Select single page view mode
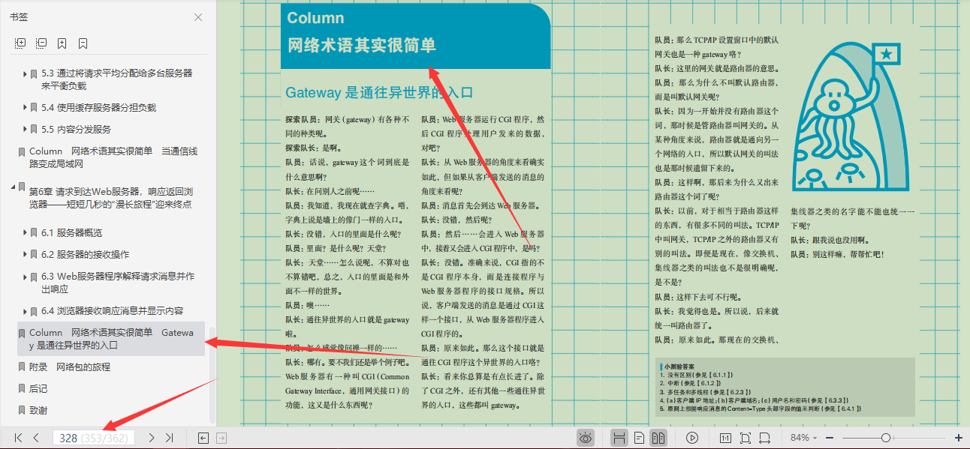The image size is (970, 449). pyautogui.click(x=638, y=437)
